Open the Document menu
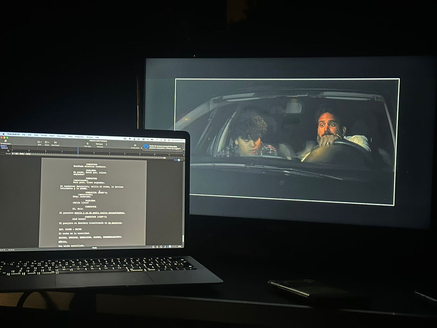Viewport: 437px width, 328px height. point(61,136)
